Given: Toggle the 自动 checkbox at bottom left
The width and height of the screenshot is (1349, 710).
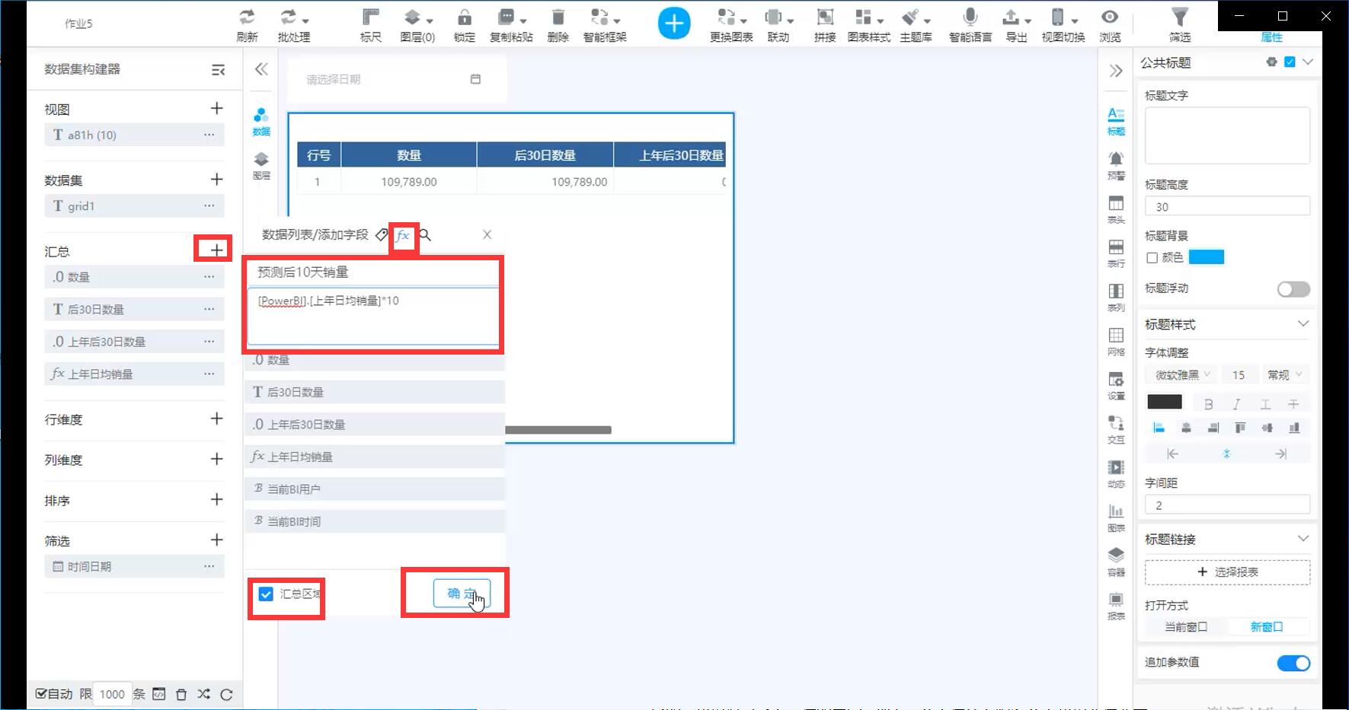Looking at the screenshot, I should coord(41,693).
